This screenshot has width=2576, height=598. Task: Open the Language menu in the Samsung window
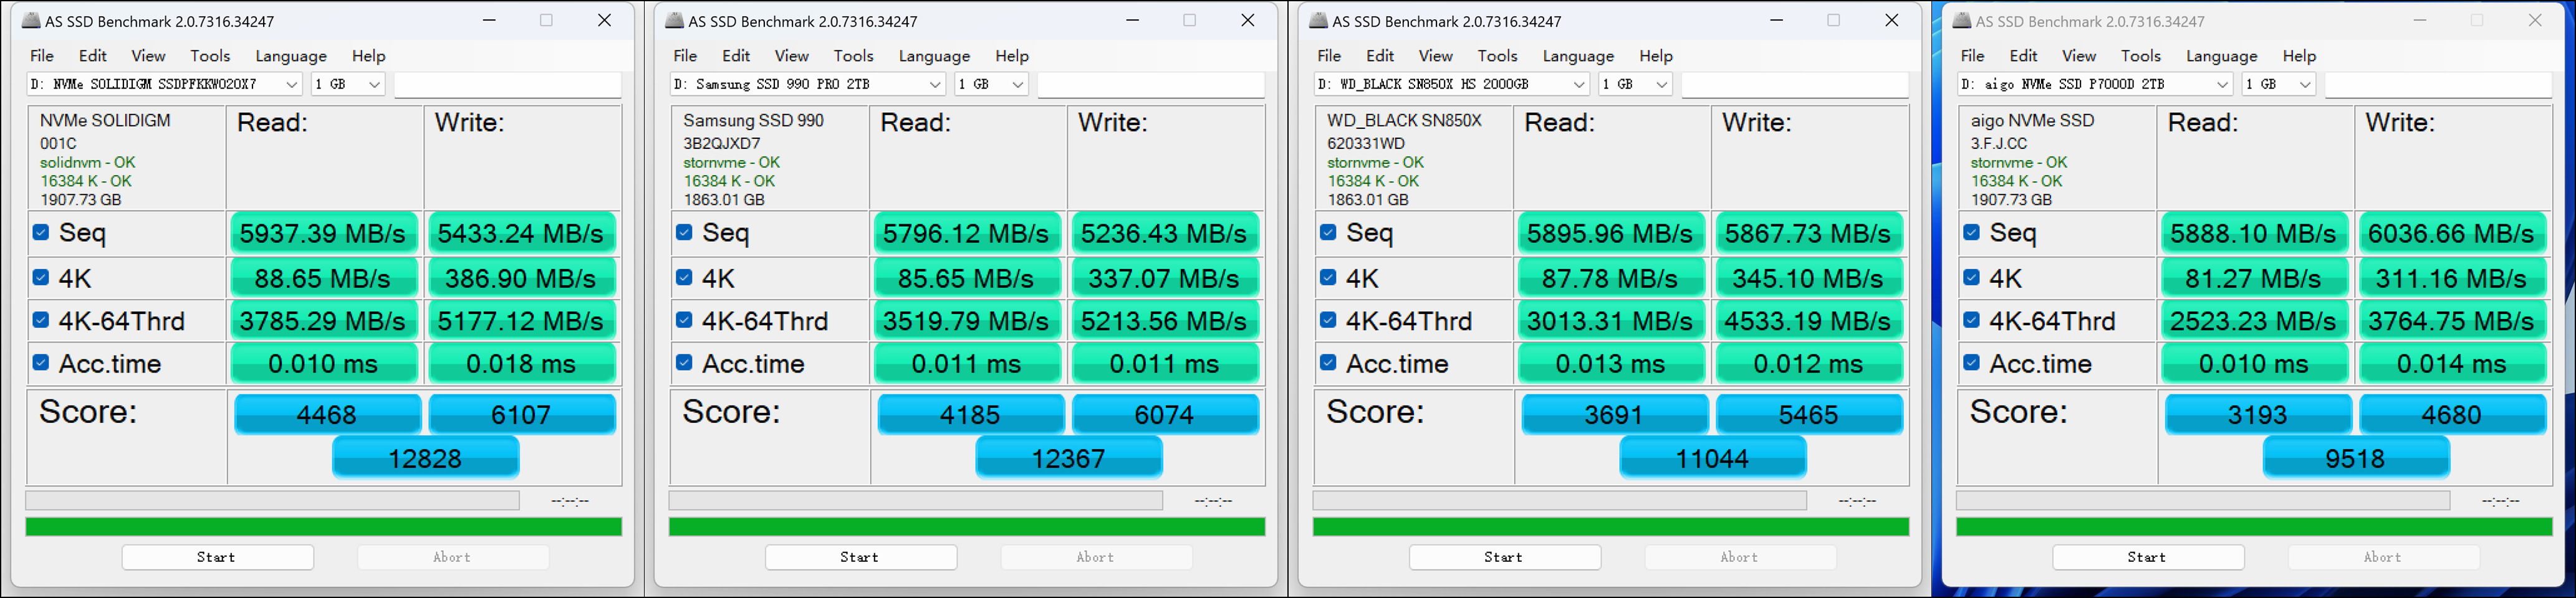tap(934, 56)
